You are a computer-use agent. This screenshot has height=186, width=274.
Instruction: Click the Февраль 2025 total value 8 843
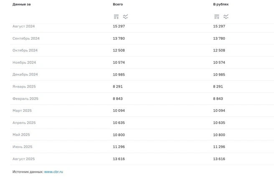(x=118, y=98)
